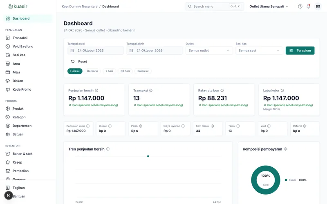Click the Search menu field
The image size is (327, 204).
point(215,7)
